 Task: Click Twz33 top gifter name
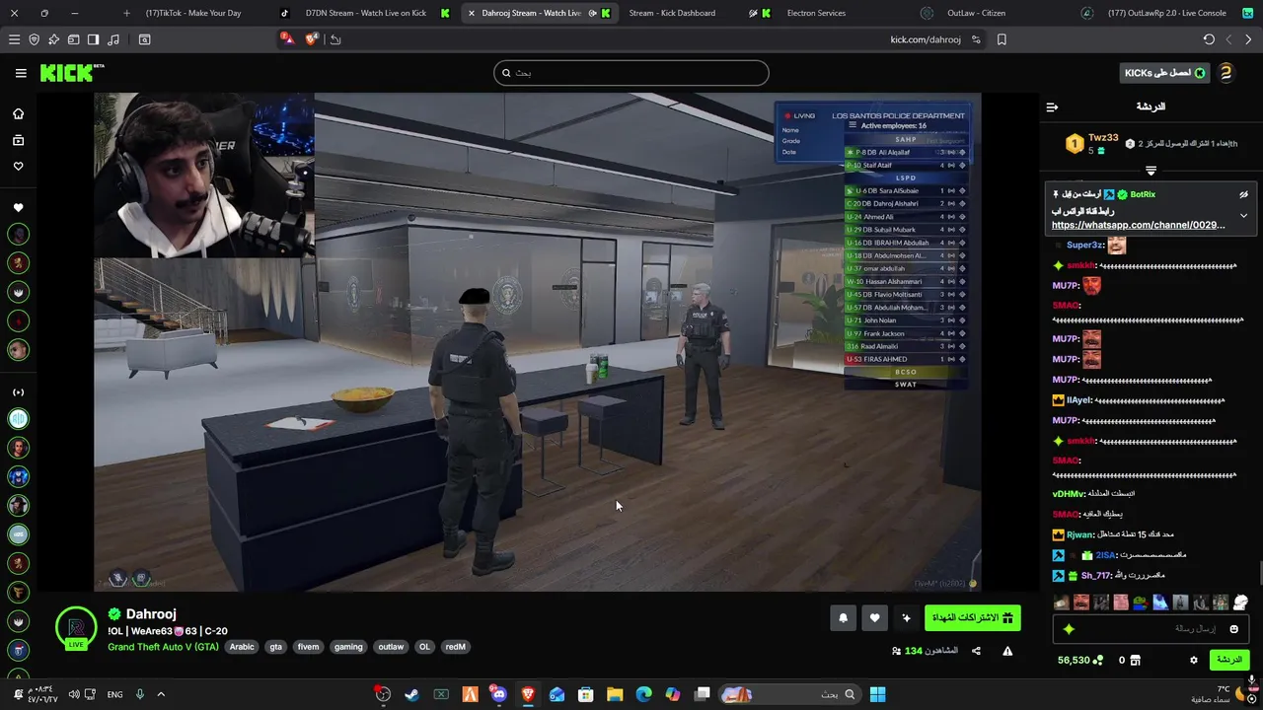tap(1103, 138)
